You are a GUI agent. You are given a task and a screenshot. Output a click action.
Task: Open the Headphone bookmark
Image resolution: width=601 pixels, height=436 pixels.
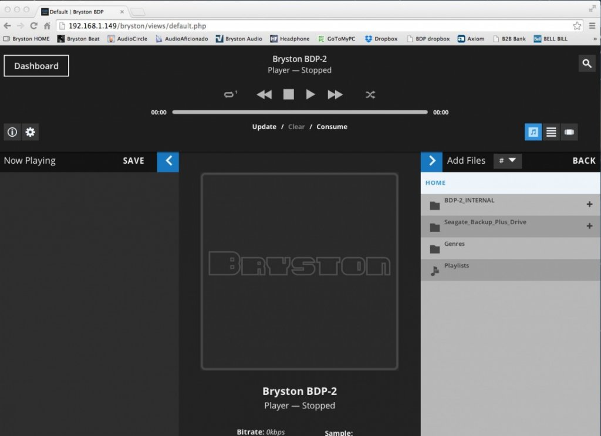point(290,39)
